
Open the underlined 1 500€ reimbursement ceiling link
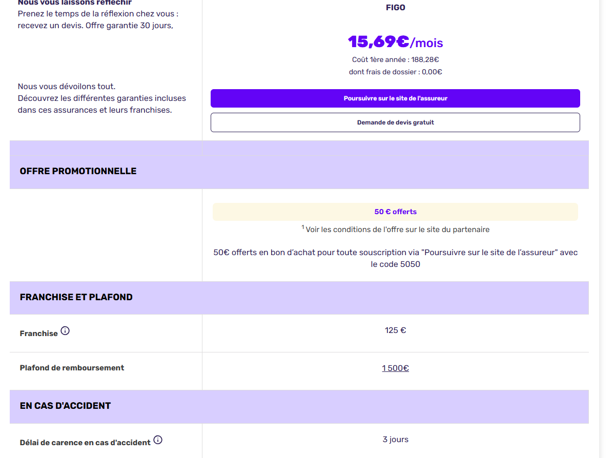tap(395, 368)
